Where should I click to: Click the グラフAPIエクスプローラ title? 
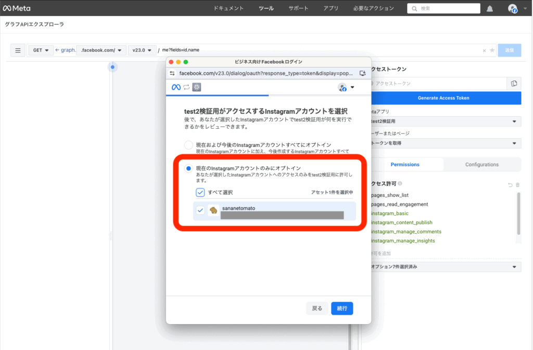coord(34,24)
